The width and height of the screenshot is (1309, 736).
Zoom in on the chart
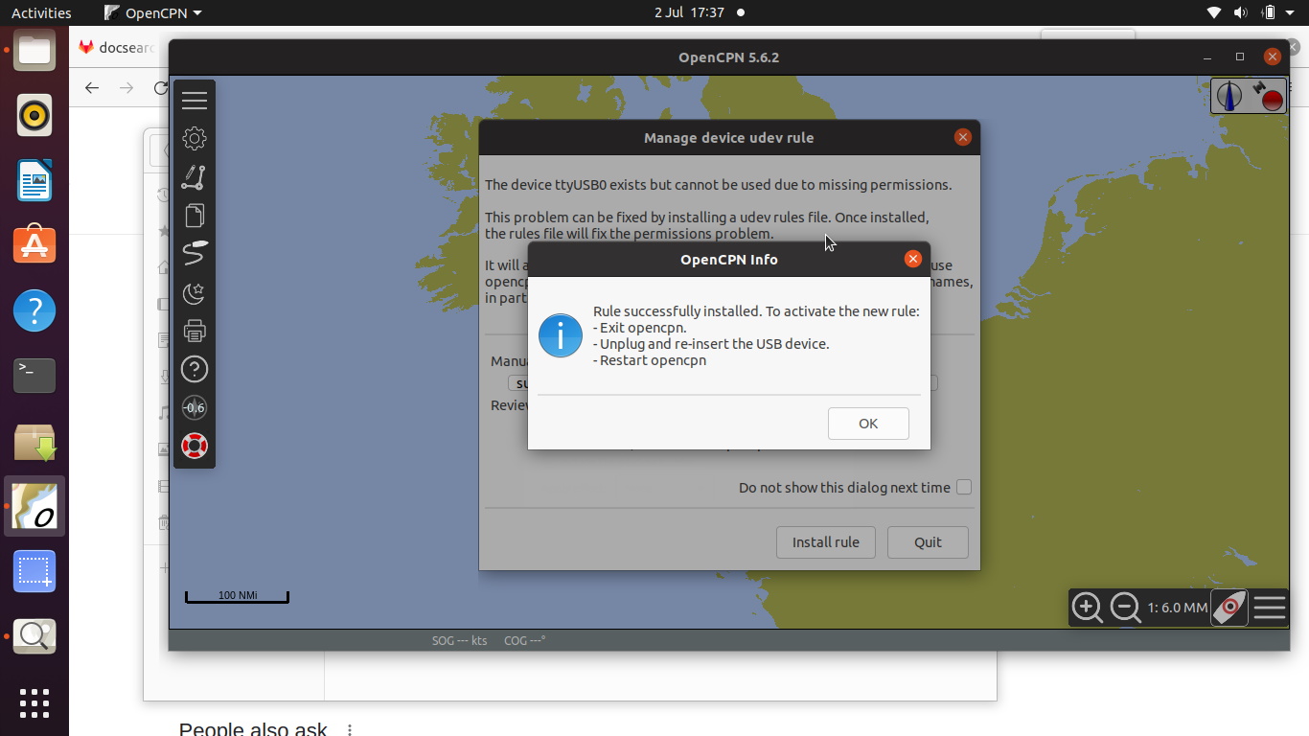[x=1087, y=608]
